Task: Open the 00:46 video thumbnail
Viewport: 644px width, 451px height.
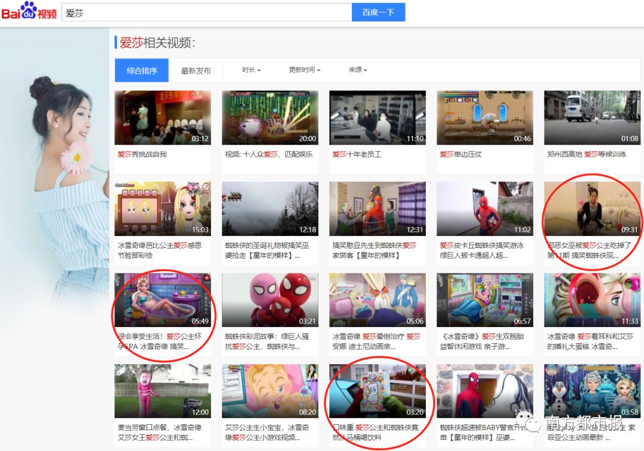Action: [x=485, y=118]
